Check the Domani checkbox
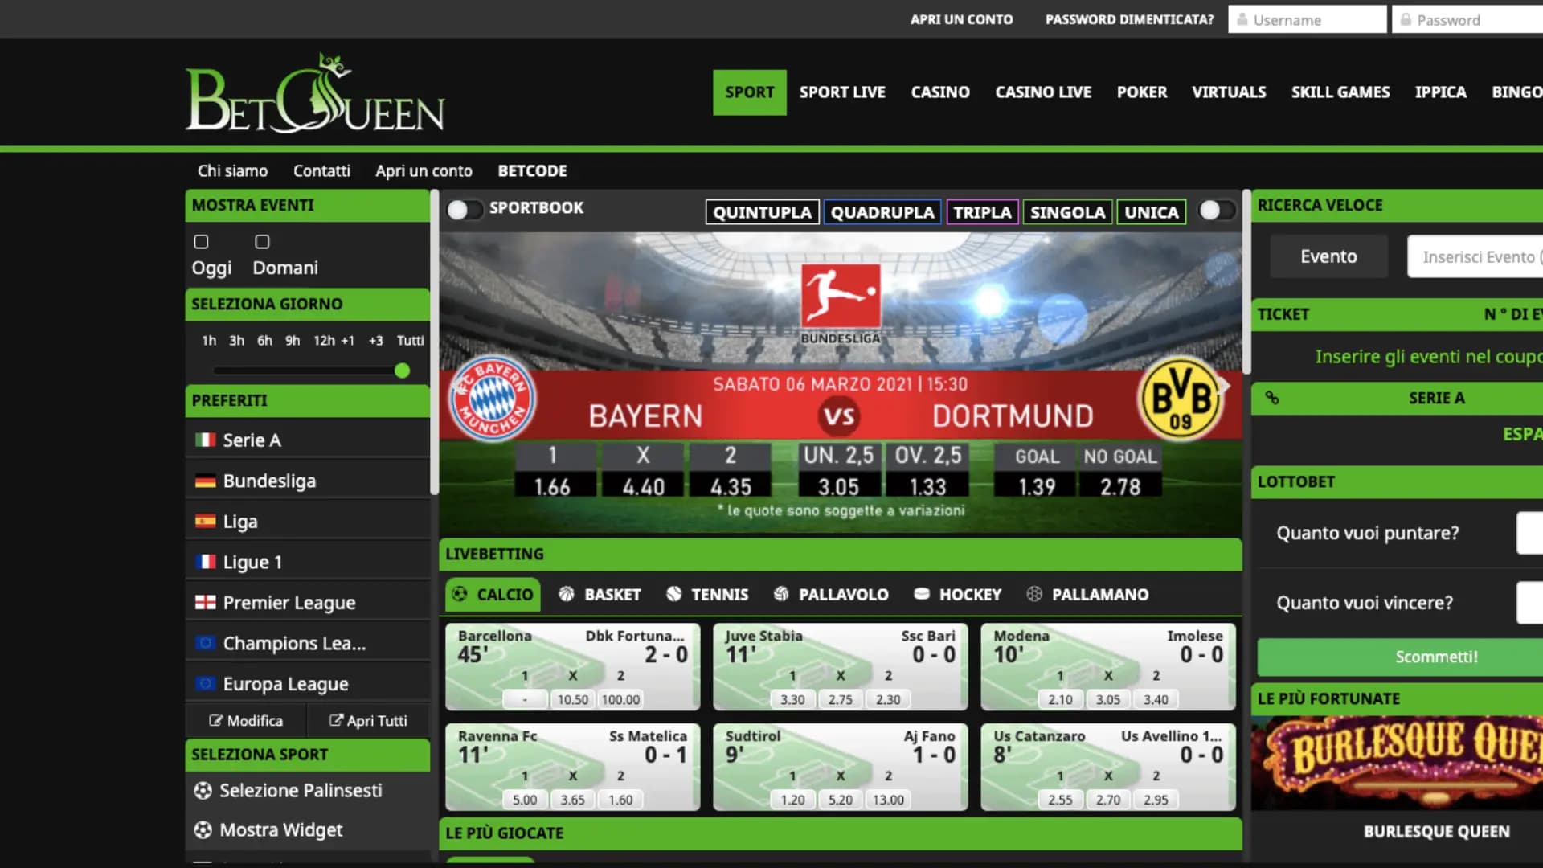The height and width of the screenshot is (868, 1543). pos(262,242)
